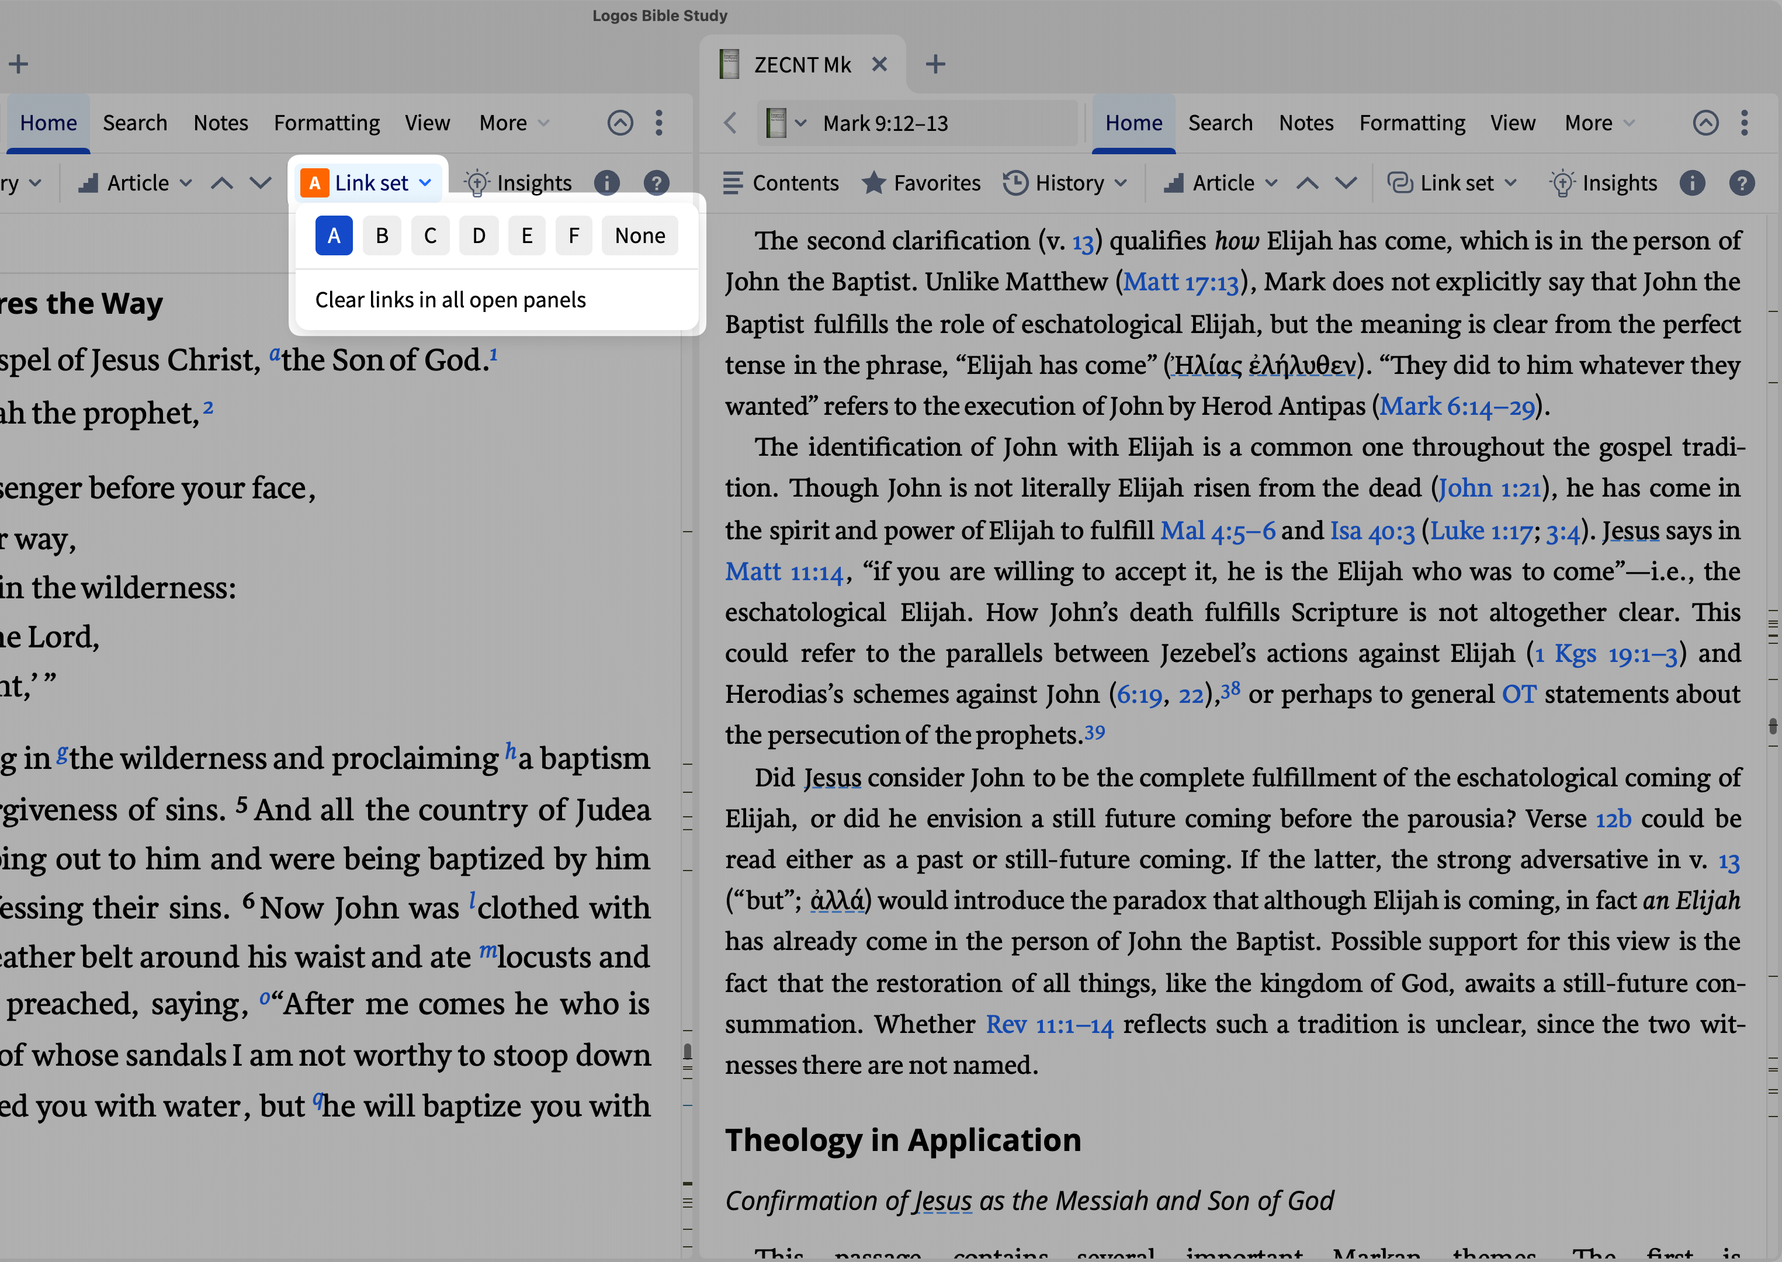1782x1262 pixels.
Task: Open Favorites in ZECNT panel
Action: 921,183
